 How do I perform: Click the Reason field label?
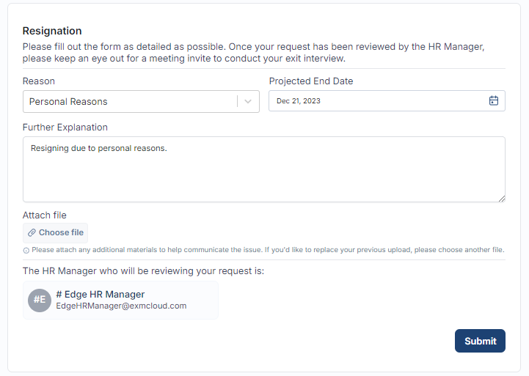(39, 81)
